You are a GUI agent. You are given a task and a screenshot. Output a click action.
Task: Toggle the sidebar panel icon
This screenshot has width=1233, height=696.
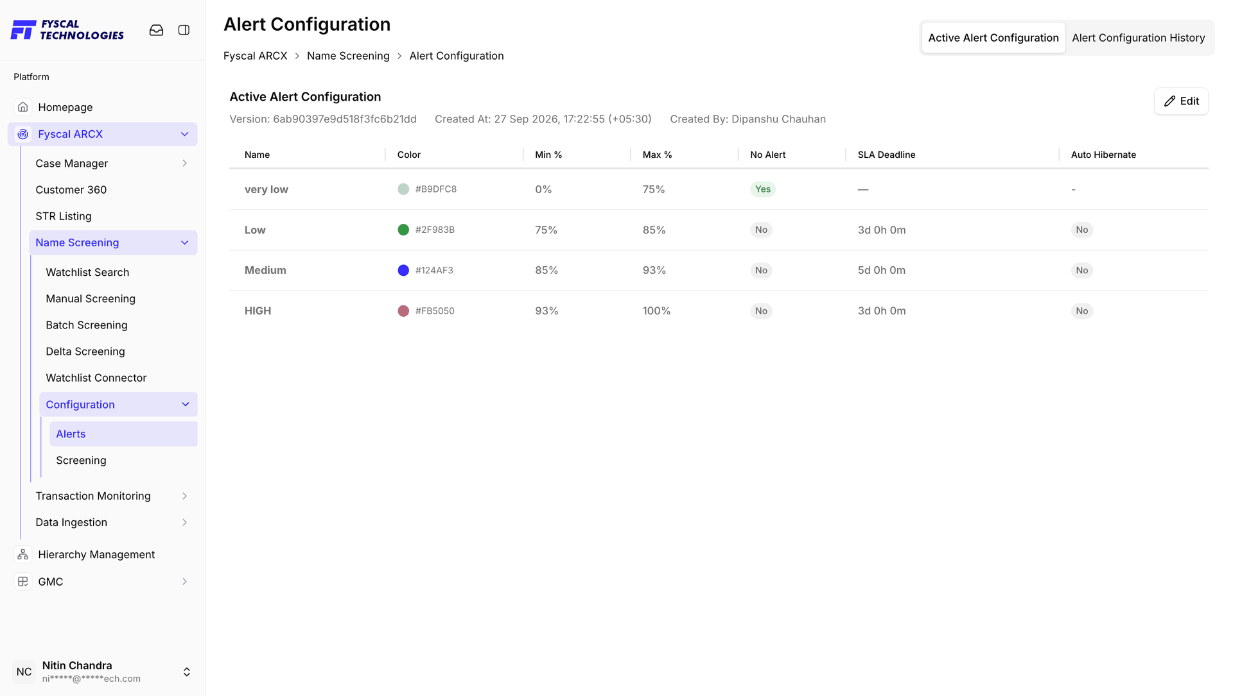tap(184, 30)
